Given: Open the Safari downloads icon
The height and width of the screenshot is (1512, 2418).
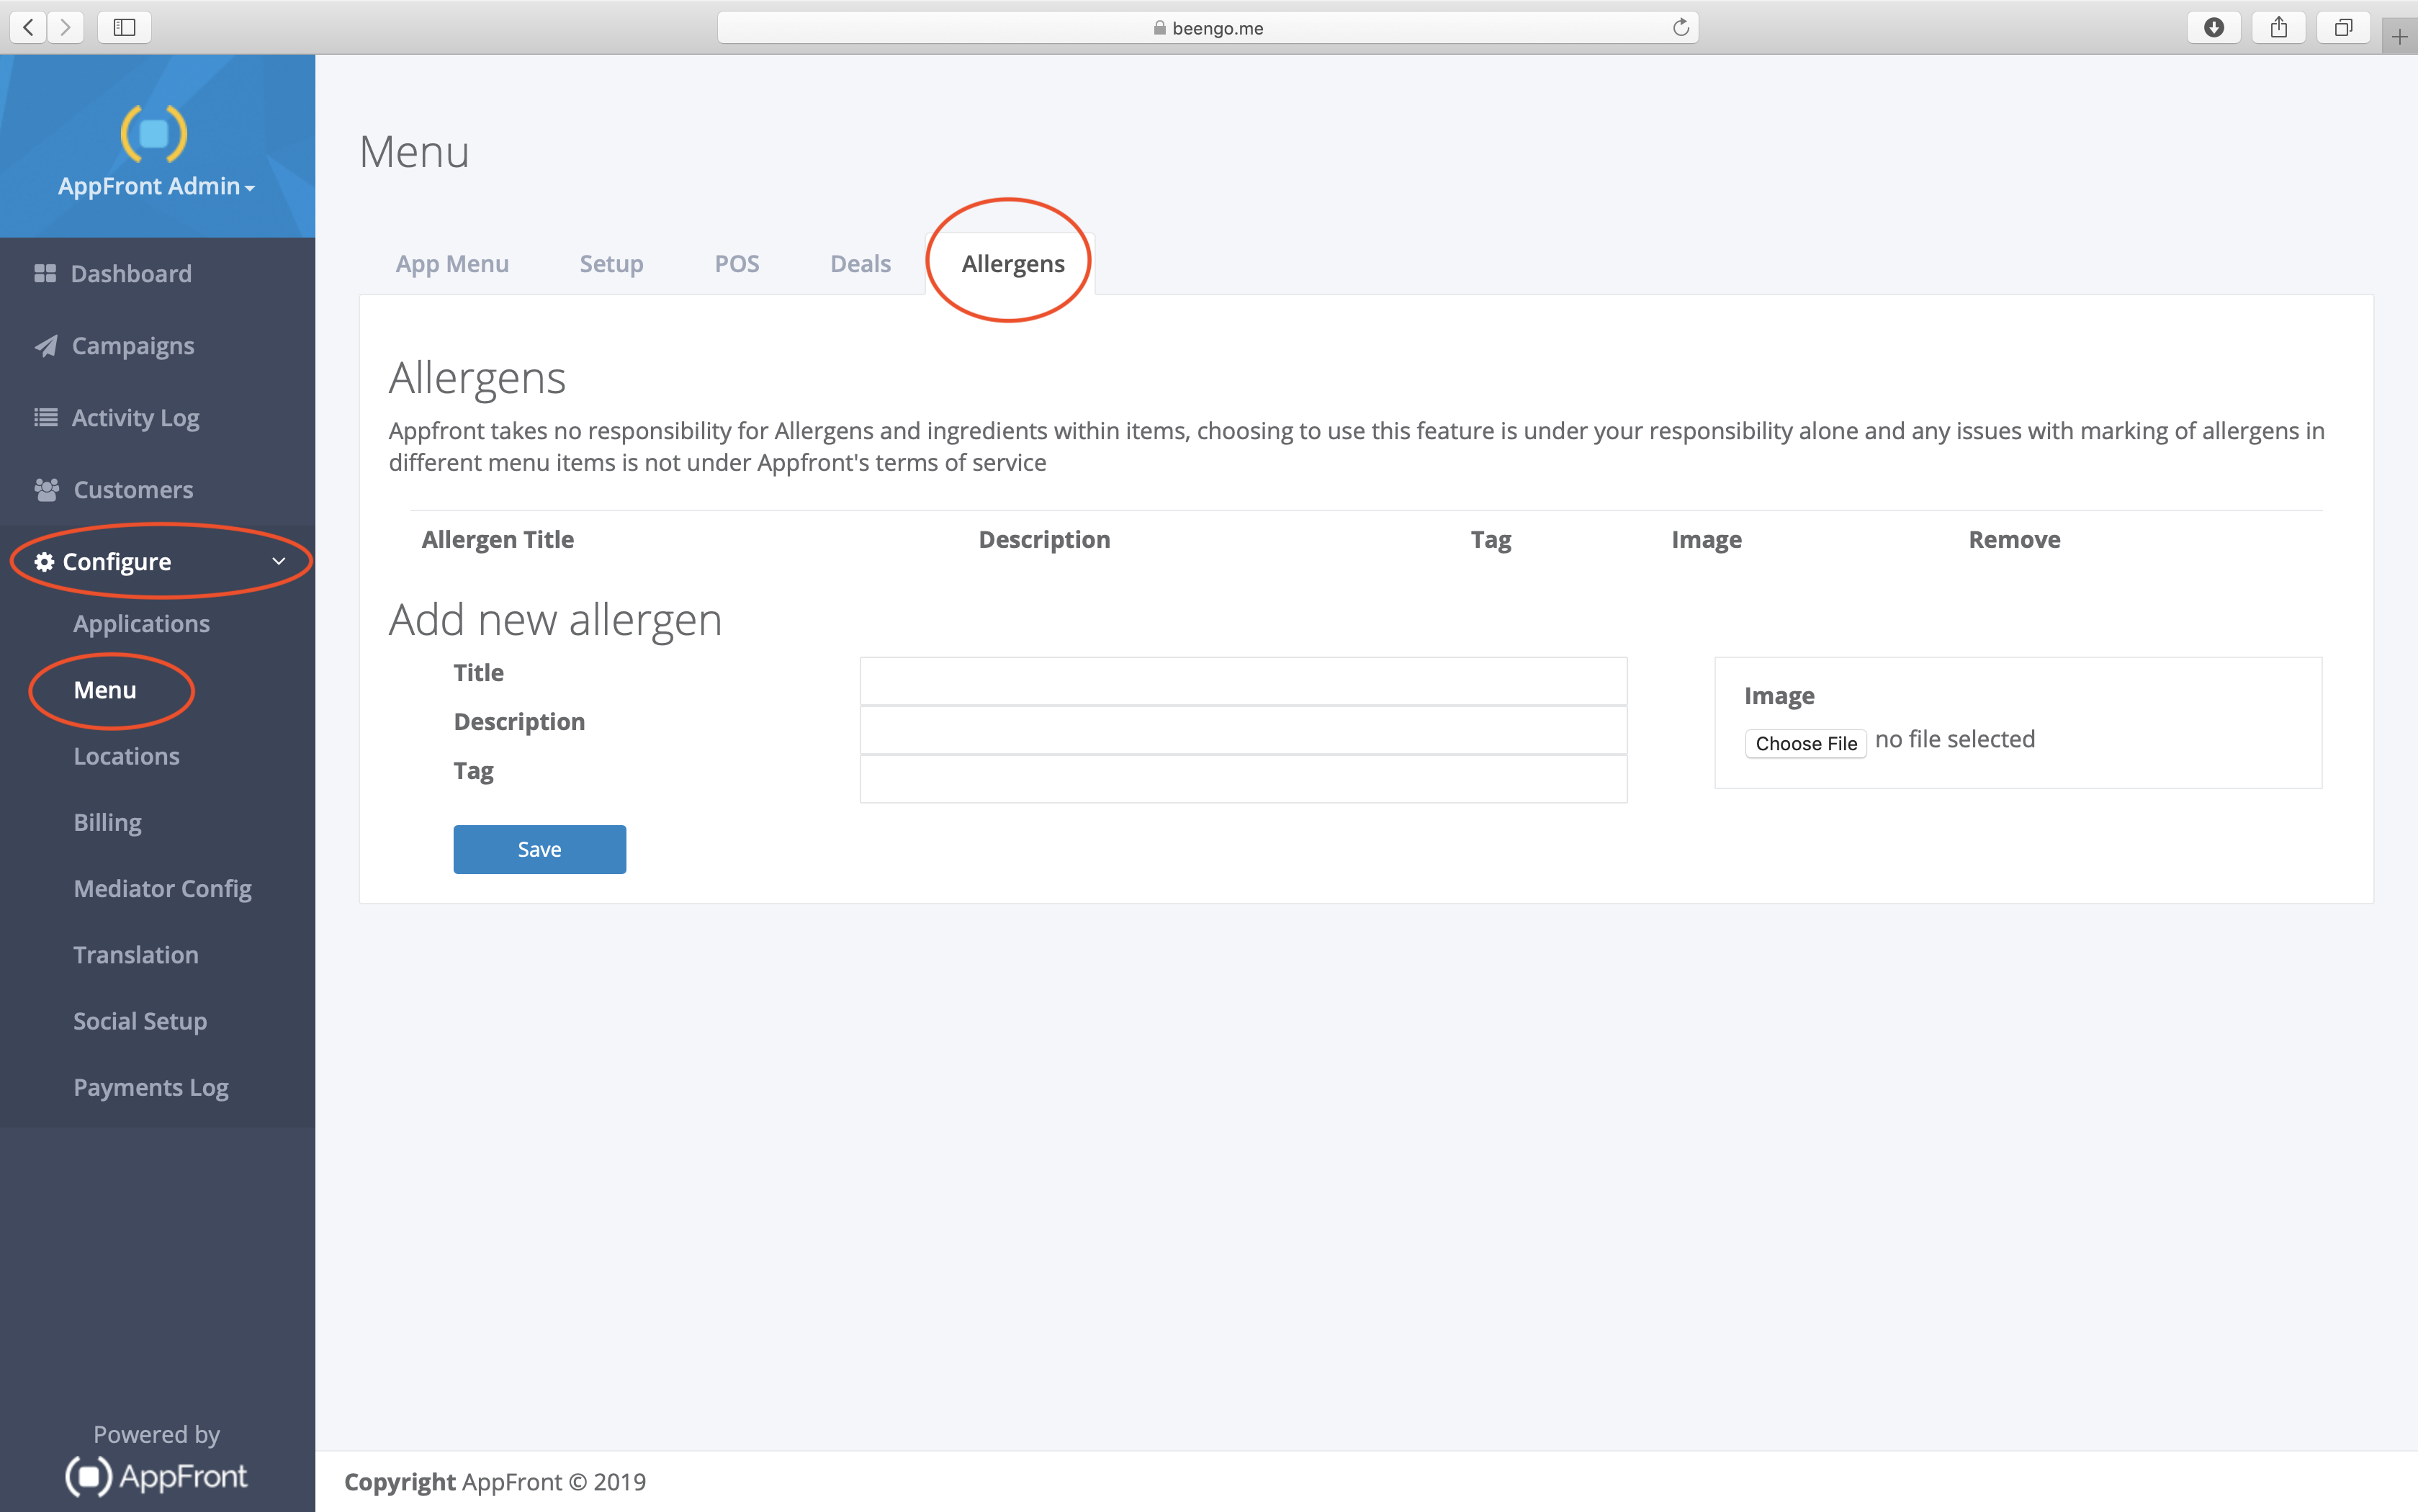Looking at the screenshot, I should tap(2213, 27).
